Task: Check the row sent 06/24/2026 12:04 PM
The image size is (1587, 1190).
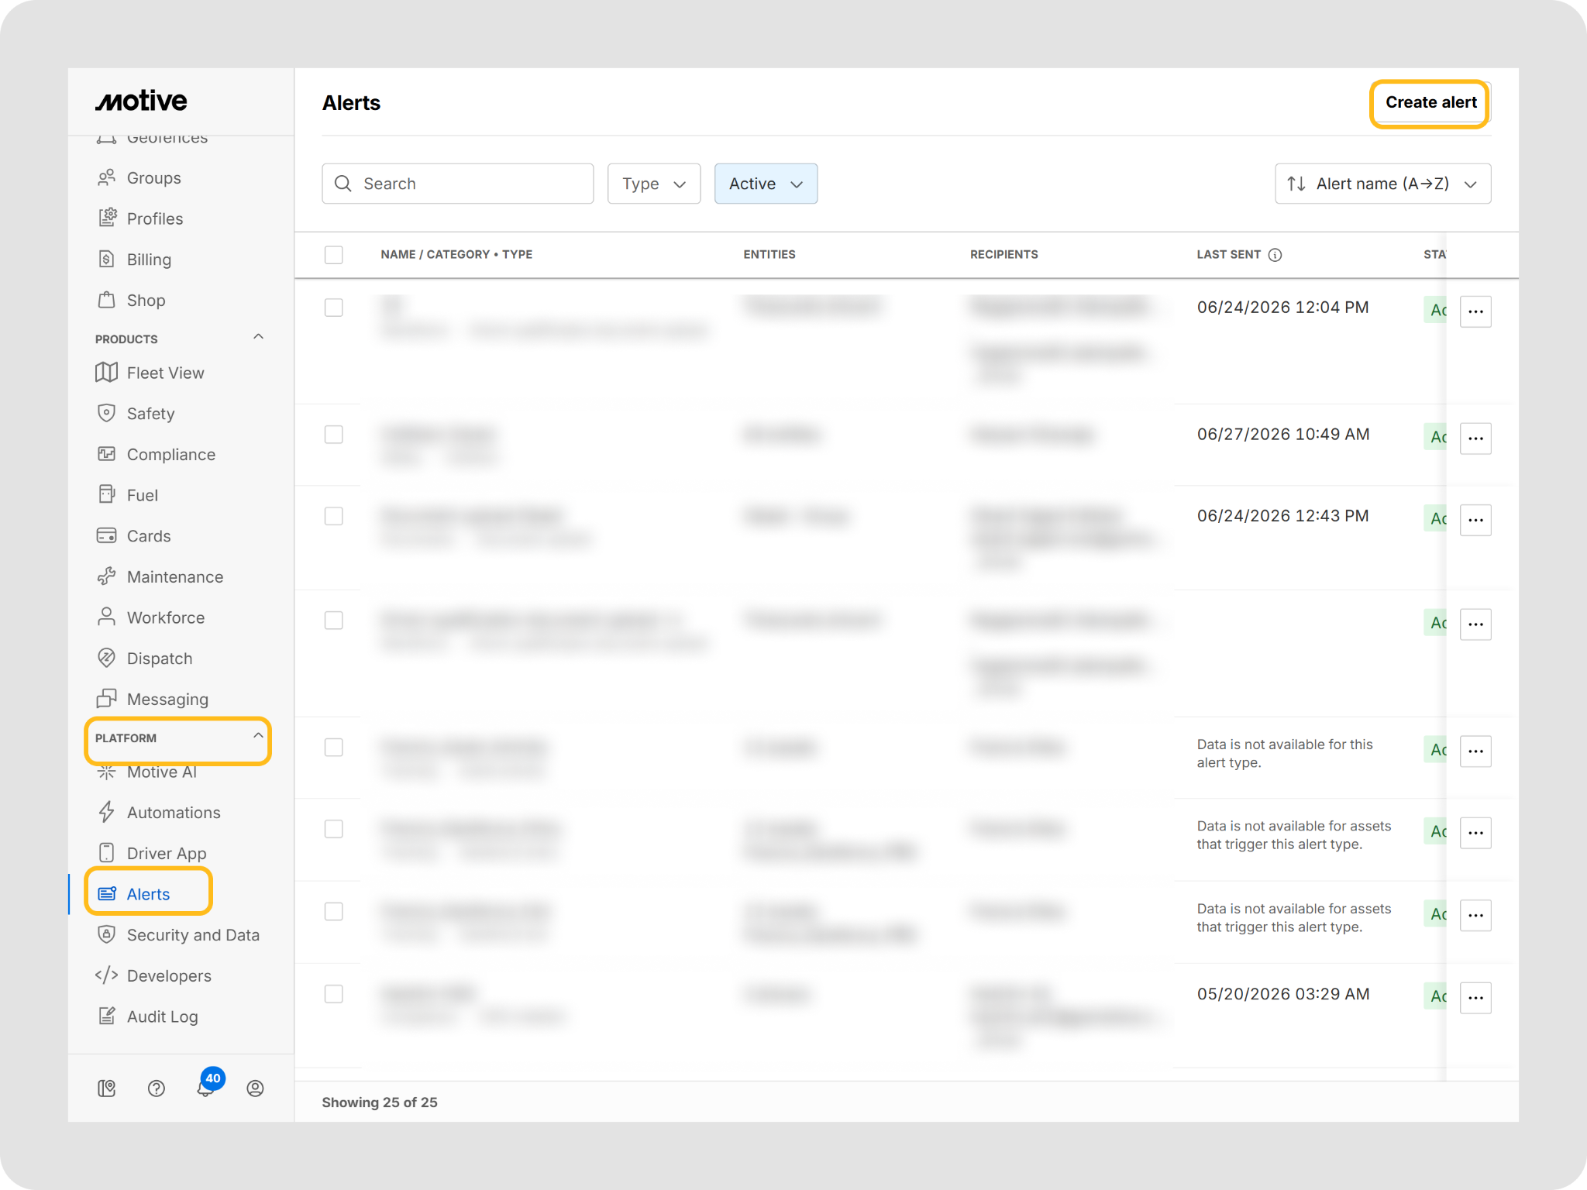Action: (x=334, y=308)
